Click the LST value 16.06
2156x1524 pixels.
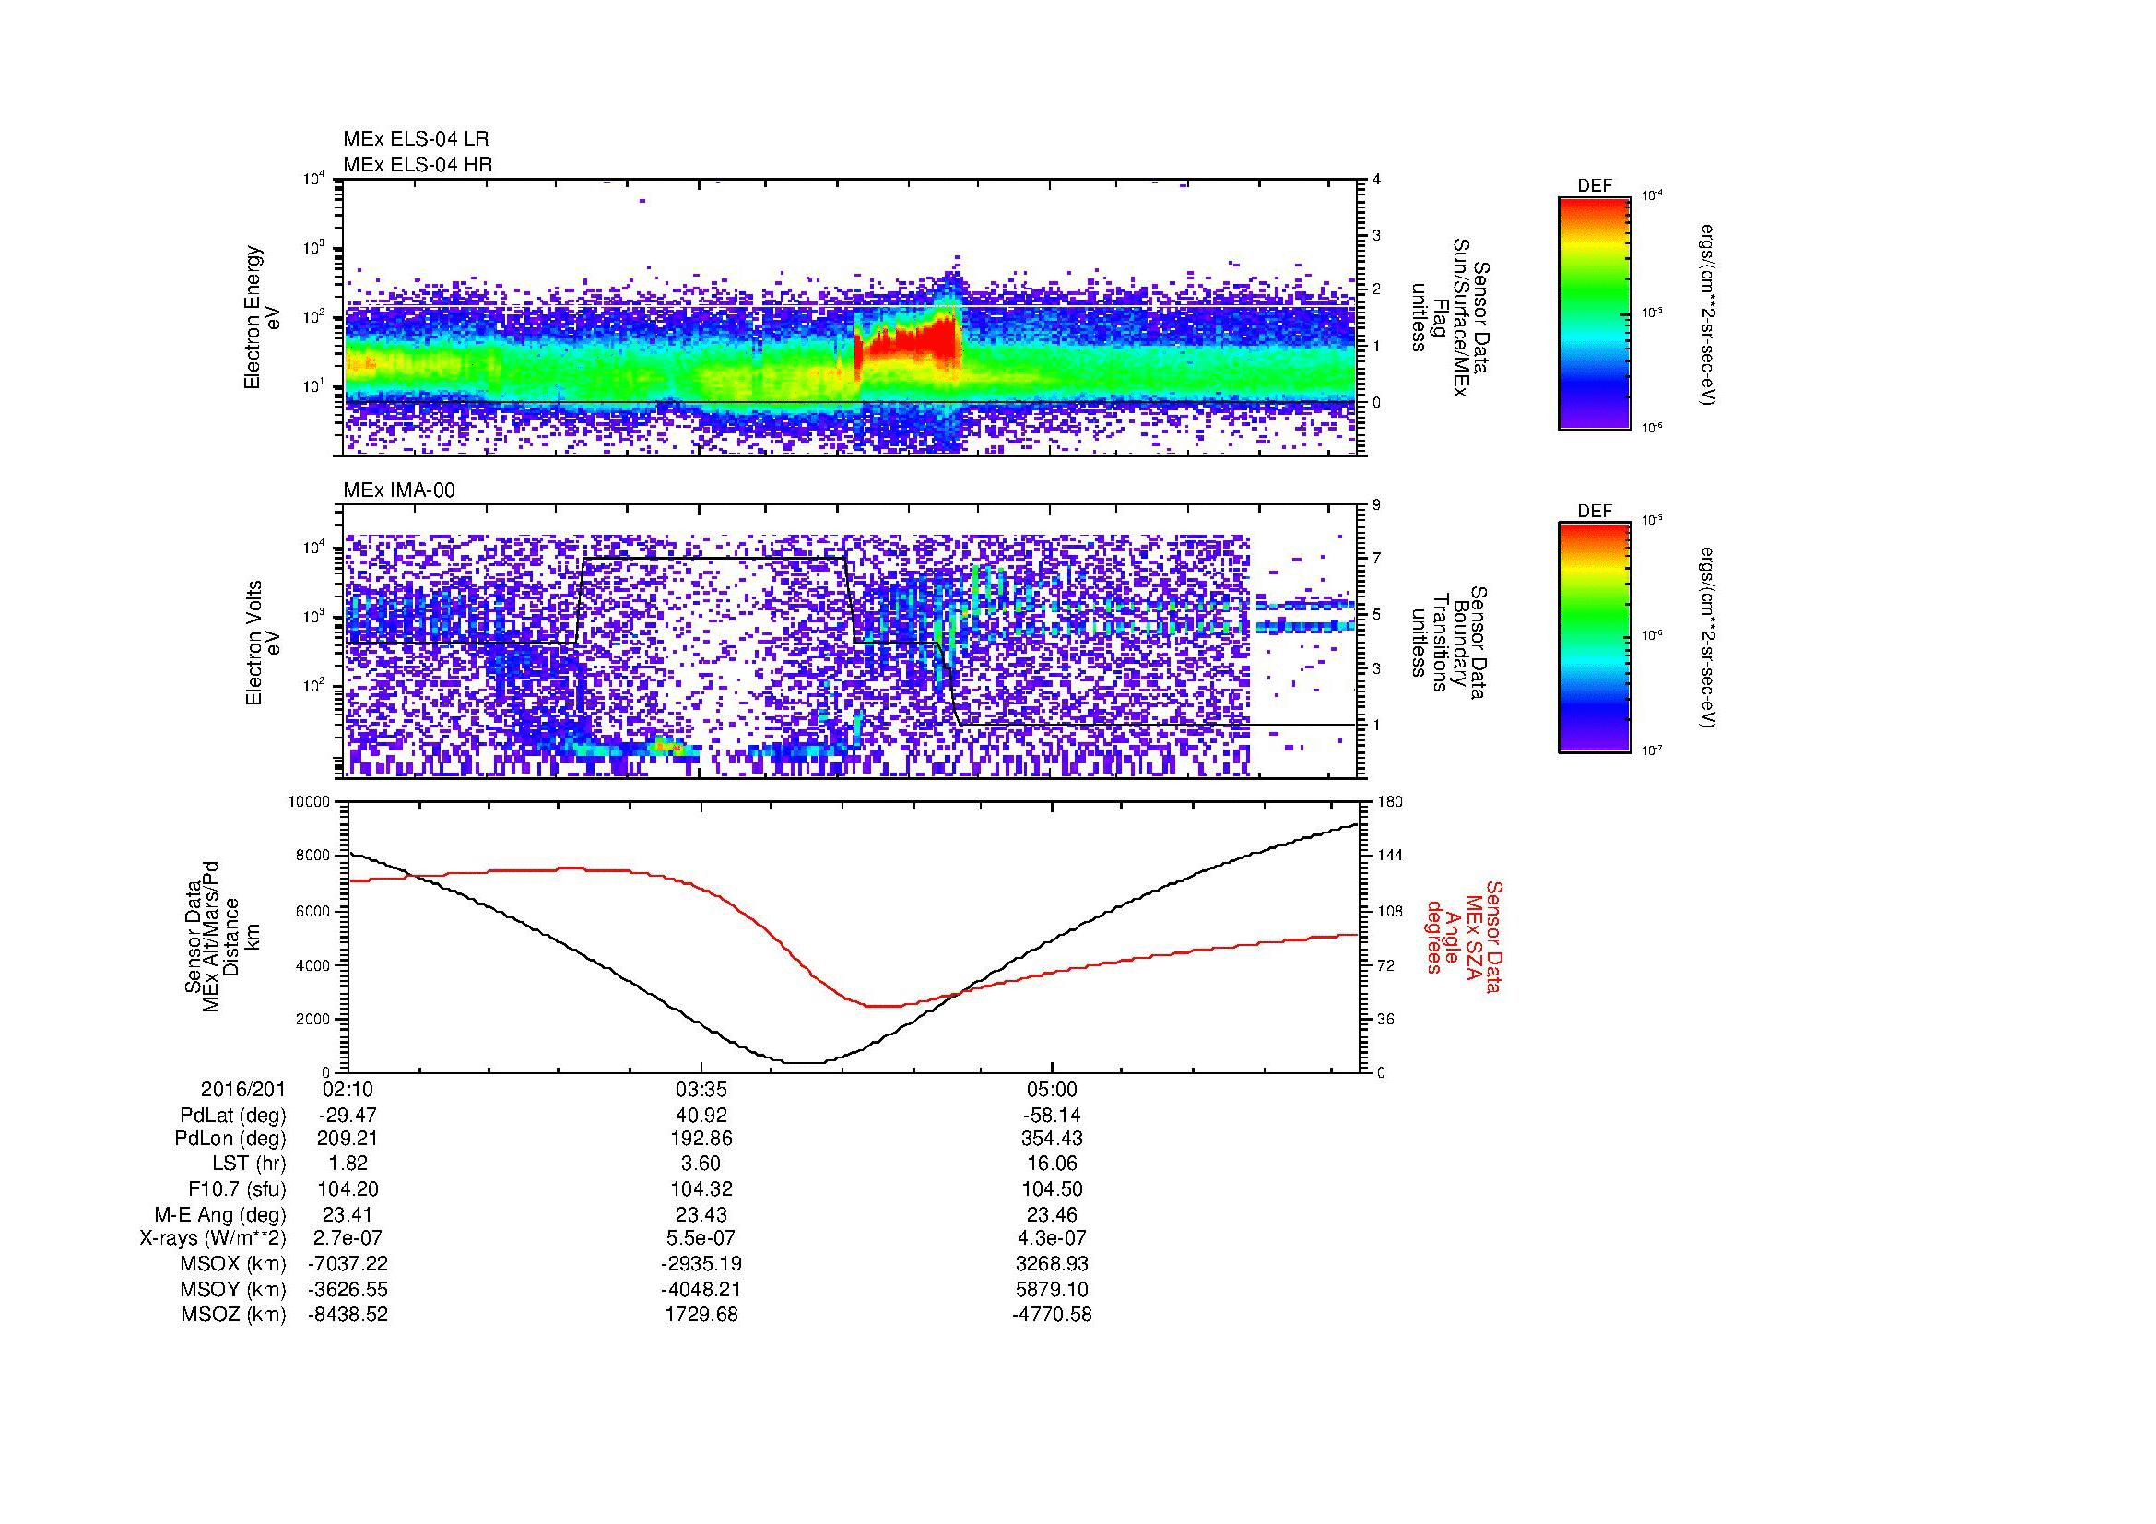[x=1052, y=1164]
